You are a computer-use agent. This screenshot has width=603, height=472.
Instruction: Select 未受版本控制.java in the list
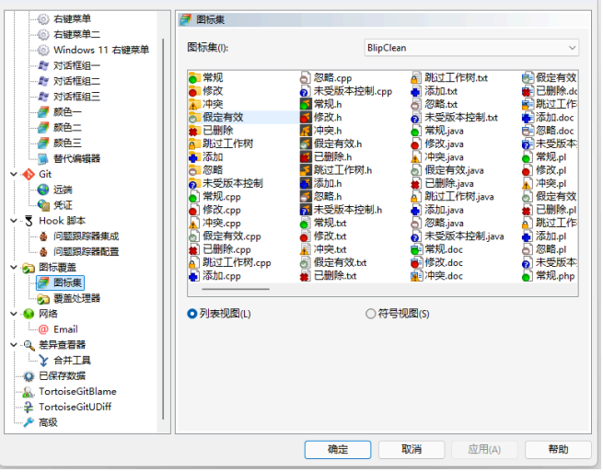click(465, 237)
